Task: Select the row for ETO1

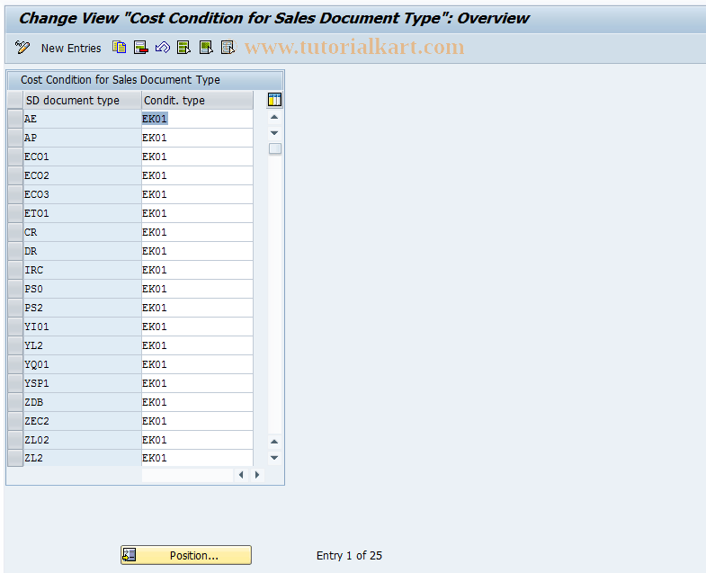Action: (x=15, y=213)
